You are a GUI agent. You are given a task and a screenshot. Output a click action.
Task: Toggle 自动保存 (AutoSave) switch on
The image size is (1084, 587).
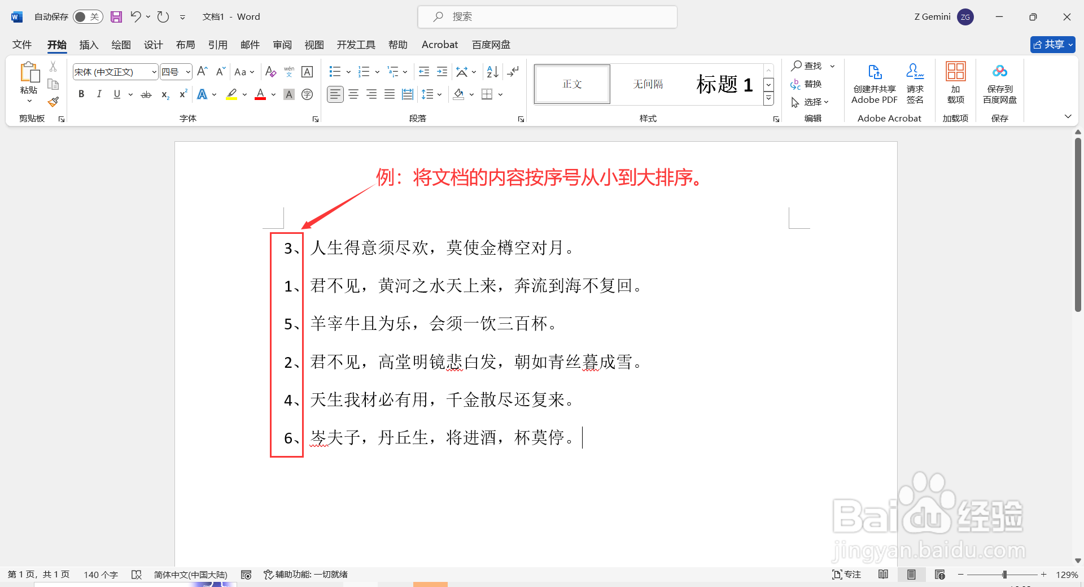pyautogui.click(x=88, y=16)
